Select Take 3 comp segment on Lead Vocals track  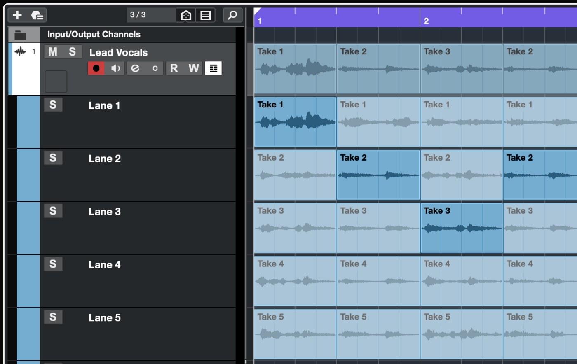[x=462, y=69]
